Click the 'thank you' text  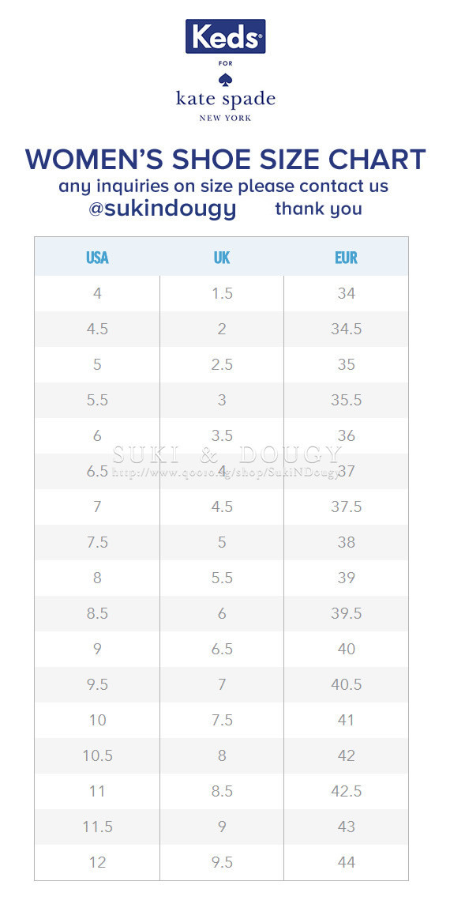pos(319,208)
